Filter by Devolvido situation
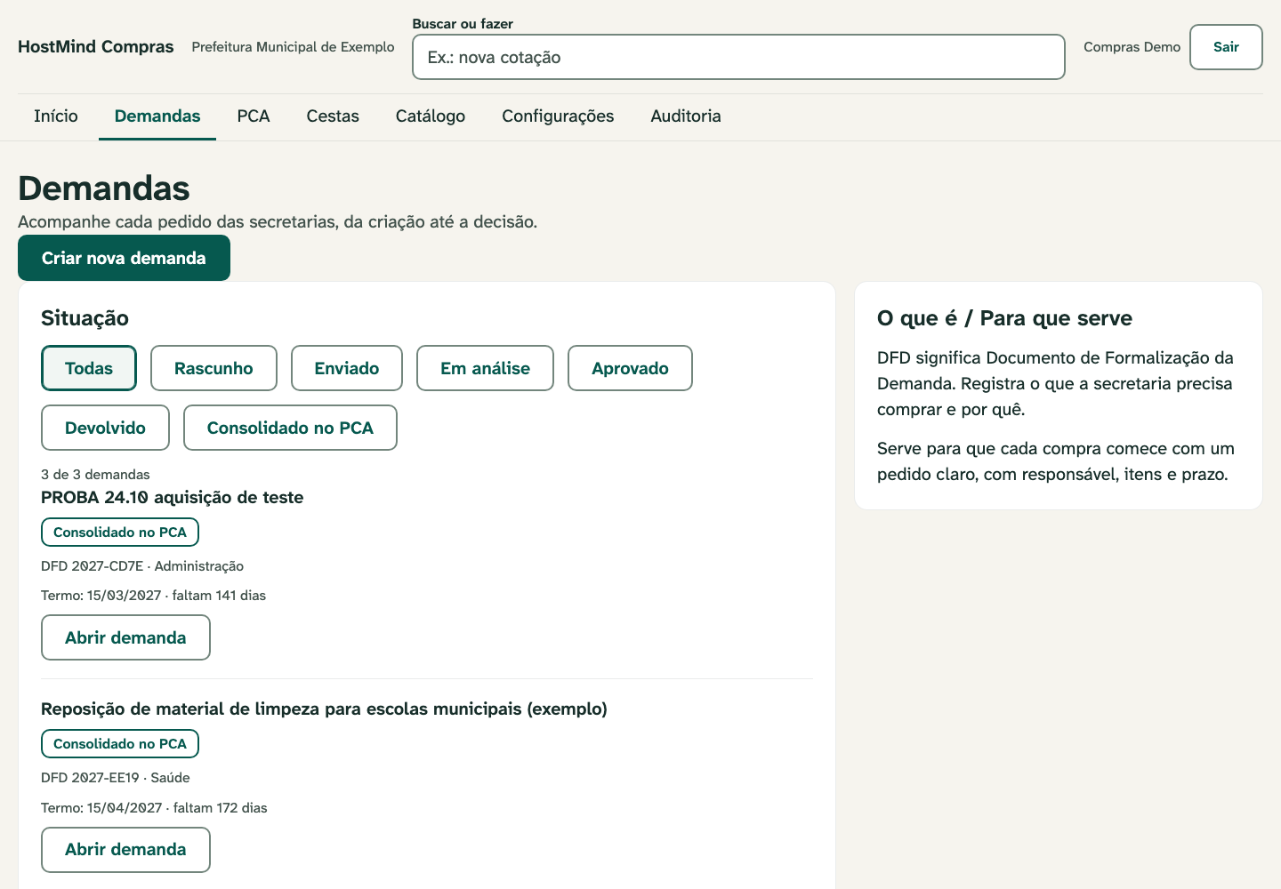 click(x=105, y=428)
